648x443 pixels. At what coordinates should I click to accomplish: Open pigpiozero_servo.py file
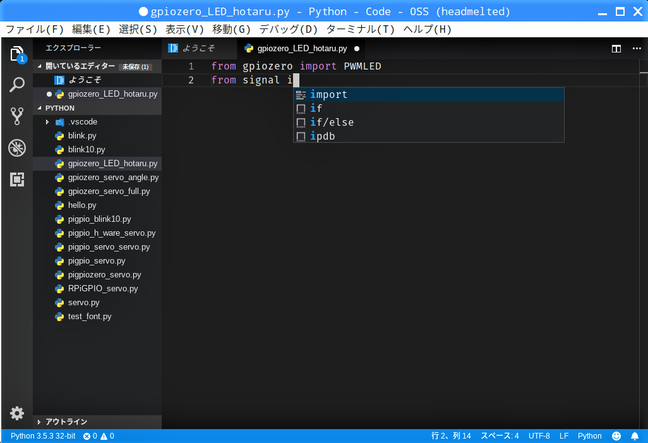(97, 275)
